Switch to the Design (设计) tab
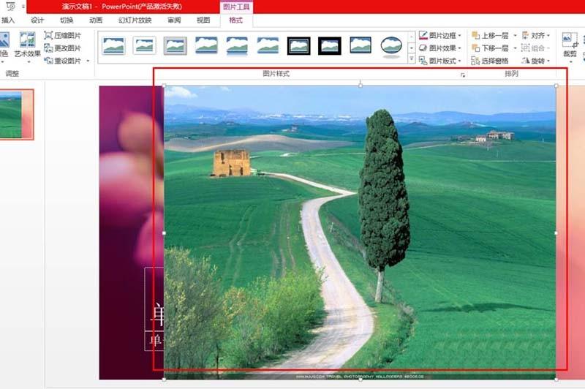 pyautogui.click(x=37, y=20)
